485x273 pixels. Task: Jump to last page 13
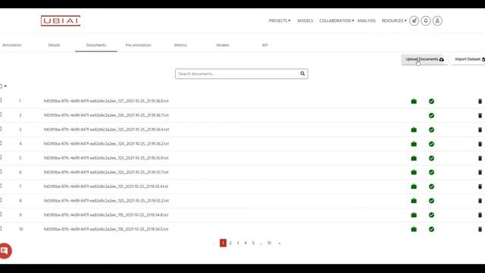click(x=269, y=243)
